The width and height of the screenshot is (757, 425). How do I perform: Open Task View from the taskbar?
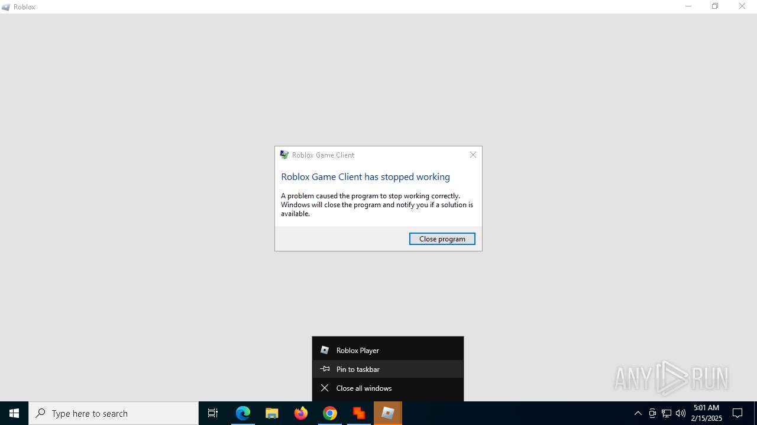coord(213,413)
